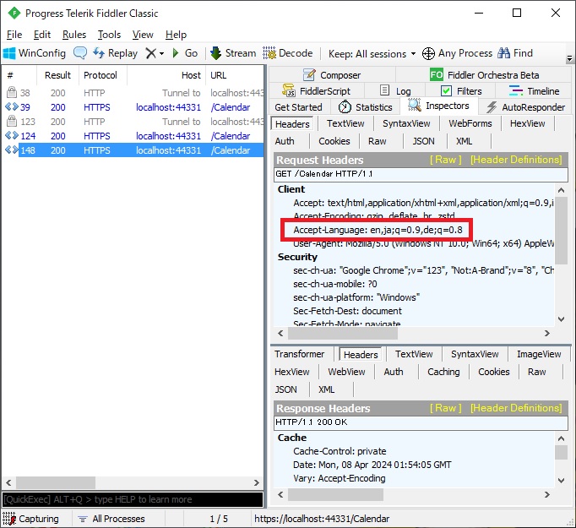Click the session list horizontal scrollbar thumb
Screen dimensions: 576x528
56,482
